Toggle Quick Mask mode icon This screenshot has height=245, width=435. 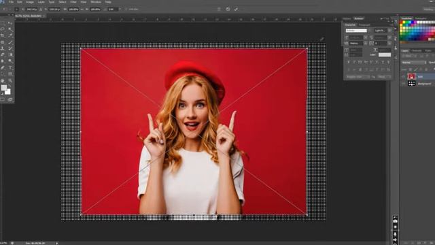[x=3, y=99]
